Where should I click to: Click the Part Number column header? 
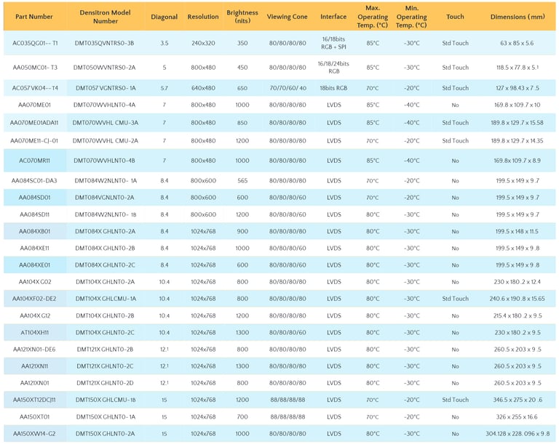(34, 17)
